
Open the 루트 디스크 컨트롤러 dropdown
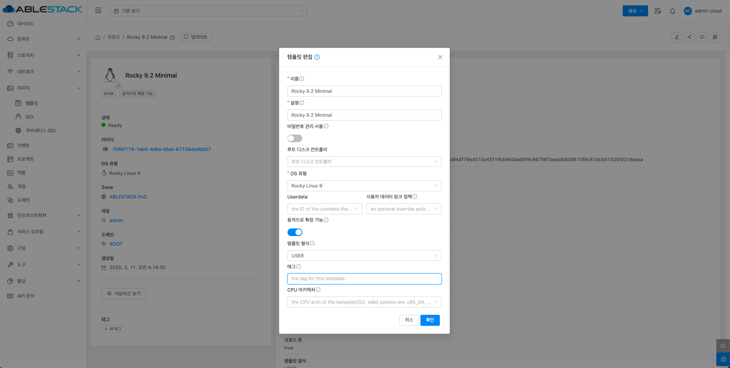(364, 162)
